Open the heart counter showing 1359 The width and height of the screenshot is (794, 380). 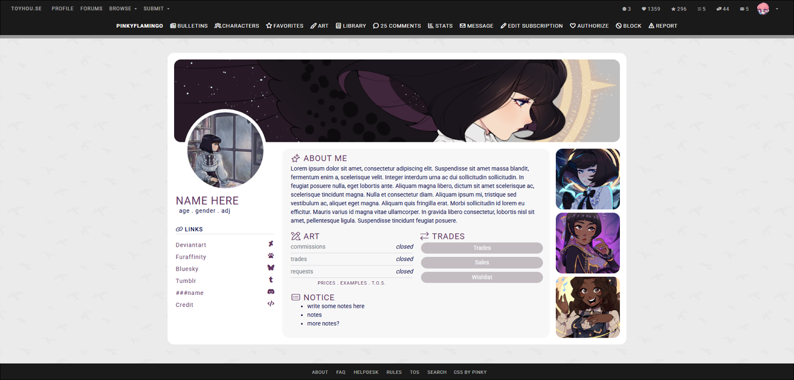click(651, 9)
